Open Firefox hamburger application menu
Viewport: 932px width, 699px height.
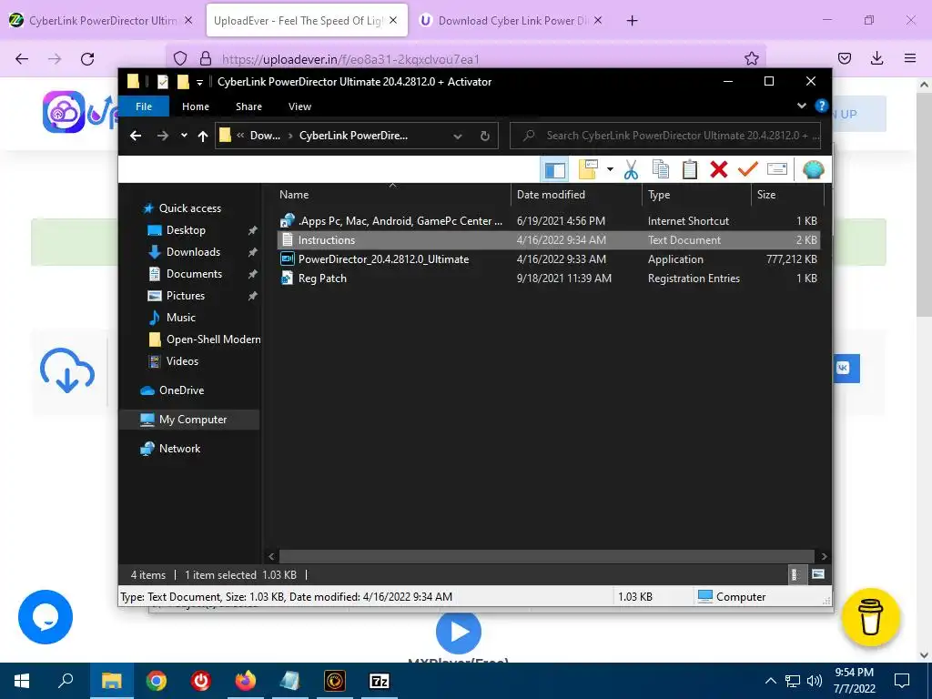tap(909, 58)
